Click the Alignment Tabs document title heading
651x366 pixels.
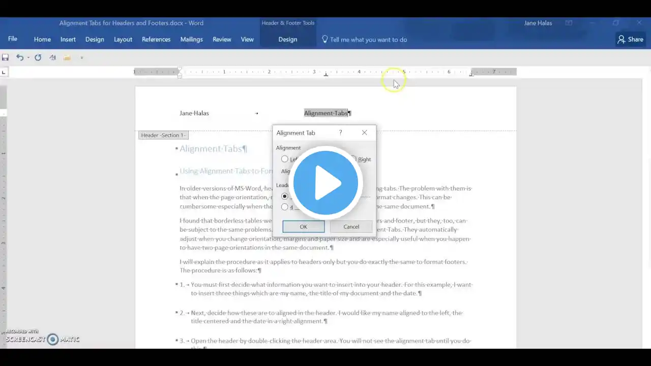point(212,148)
